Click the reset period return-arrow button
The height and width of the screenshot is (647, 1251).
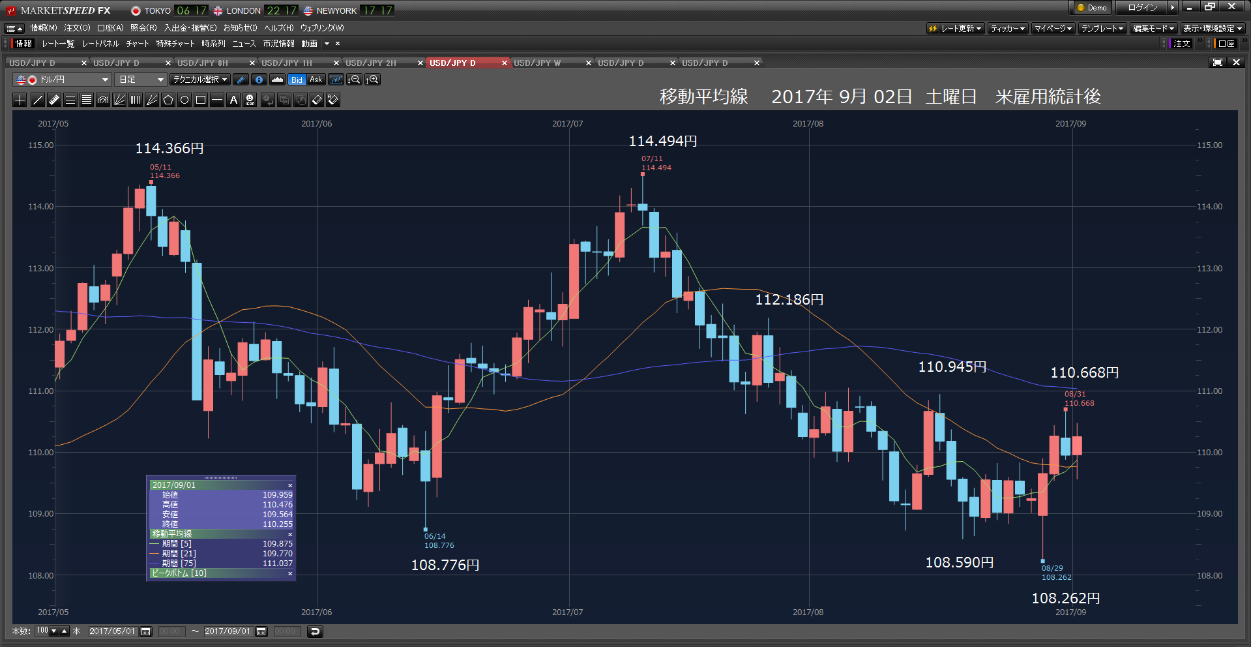(x=315, y=631)
